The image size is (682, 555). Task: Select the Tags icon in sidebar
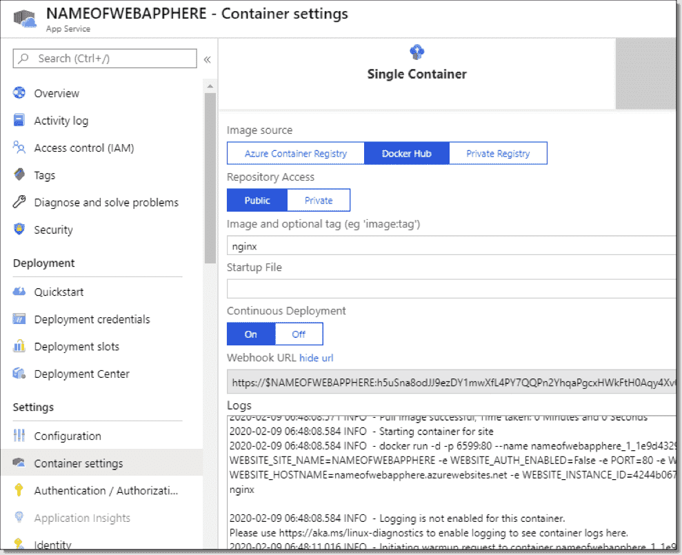(19, 175)
